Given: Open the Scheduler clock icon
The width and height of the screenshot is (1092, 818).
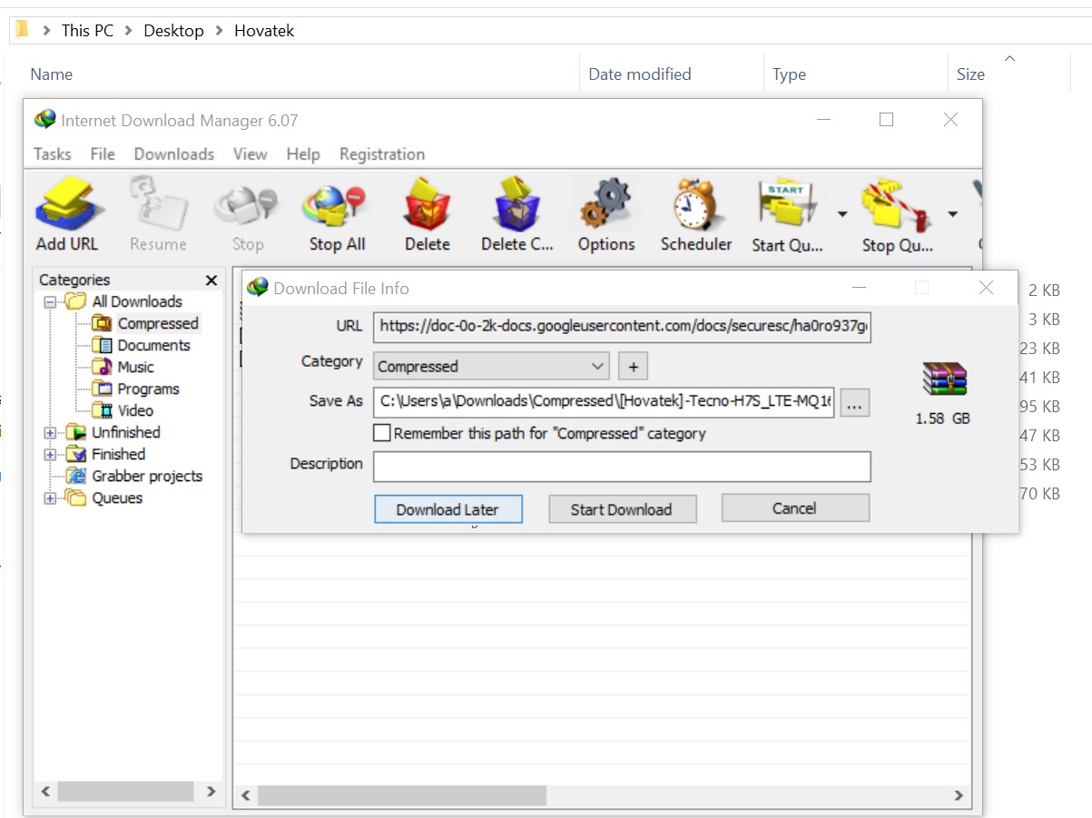Looking at the screenshot, I should (x=696, y=204).
